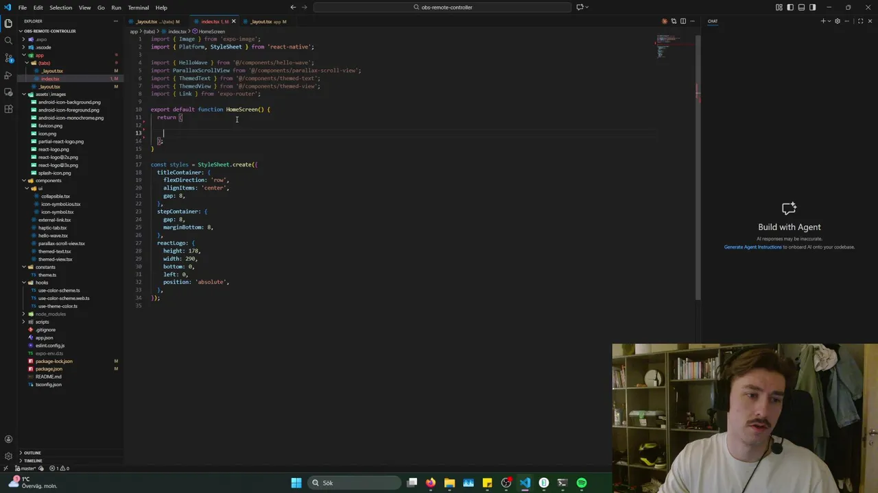Expand the OUTLINE section

click(x=69, y=453)
